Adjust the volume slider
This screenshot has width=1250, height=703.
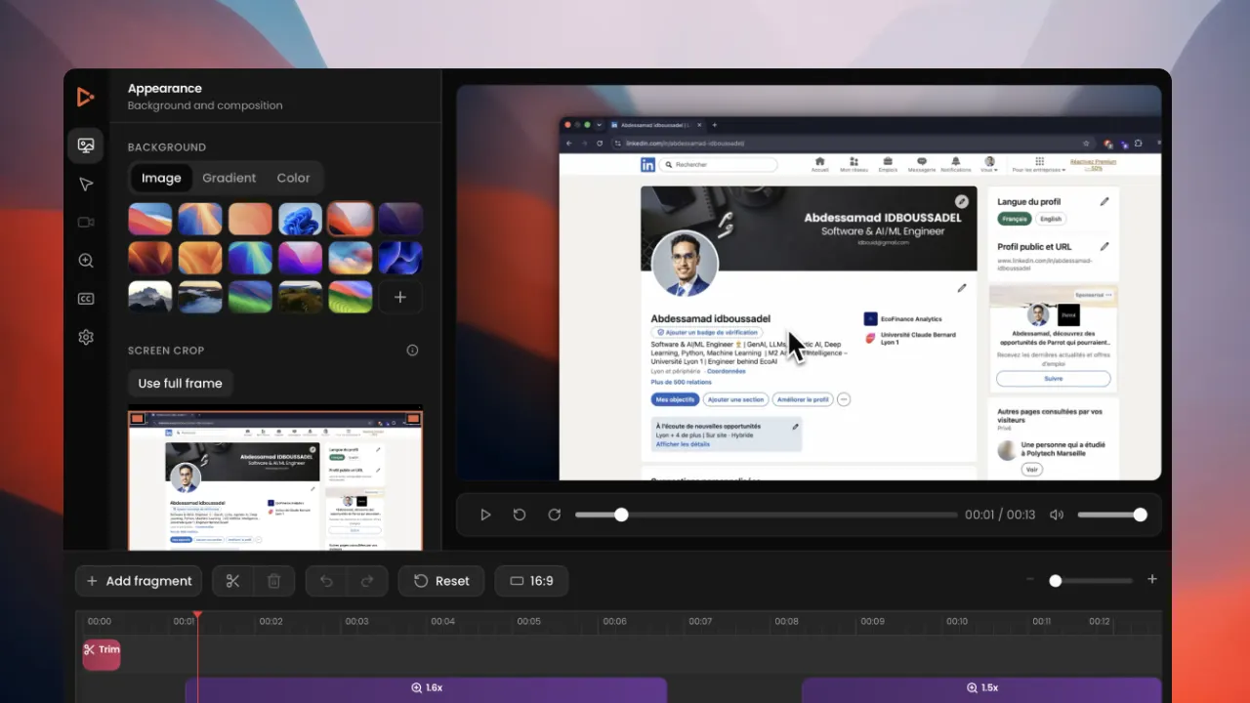1111,515
